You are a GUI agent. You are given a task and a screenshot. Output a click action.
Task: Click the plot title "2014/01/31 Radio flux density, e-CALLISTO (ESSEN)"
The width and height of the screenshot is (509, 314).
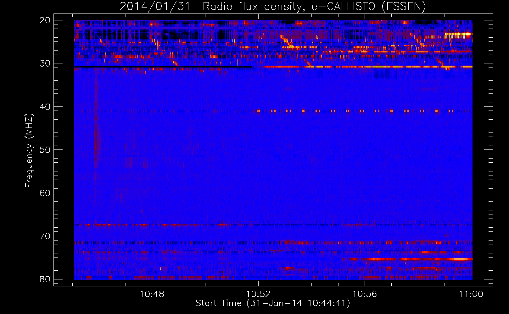[x=273, y=7]
